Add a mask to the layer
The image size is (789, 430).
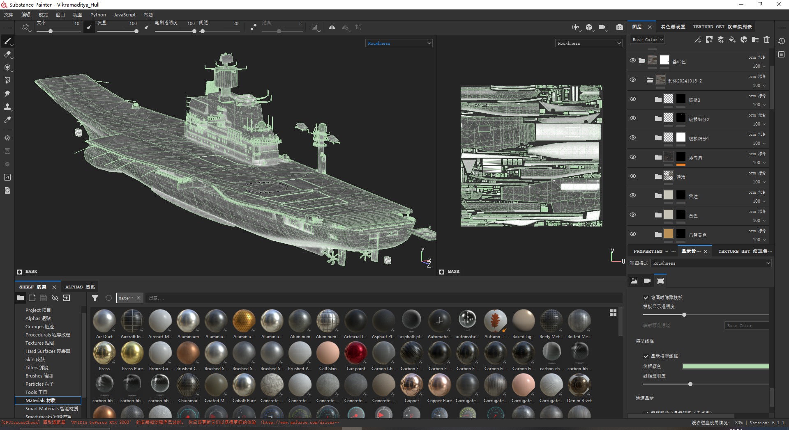(709, 40)
